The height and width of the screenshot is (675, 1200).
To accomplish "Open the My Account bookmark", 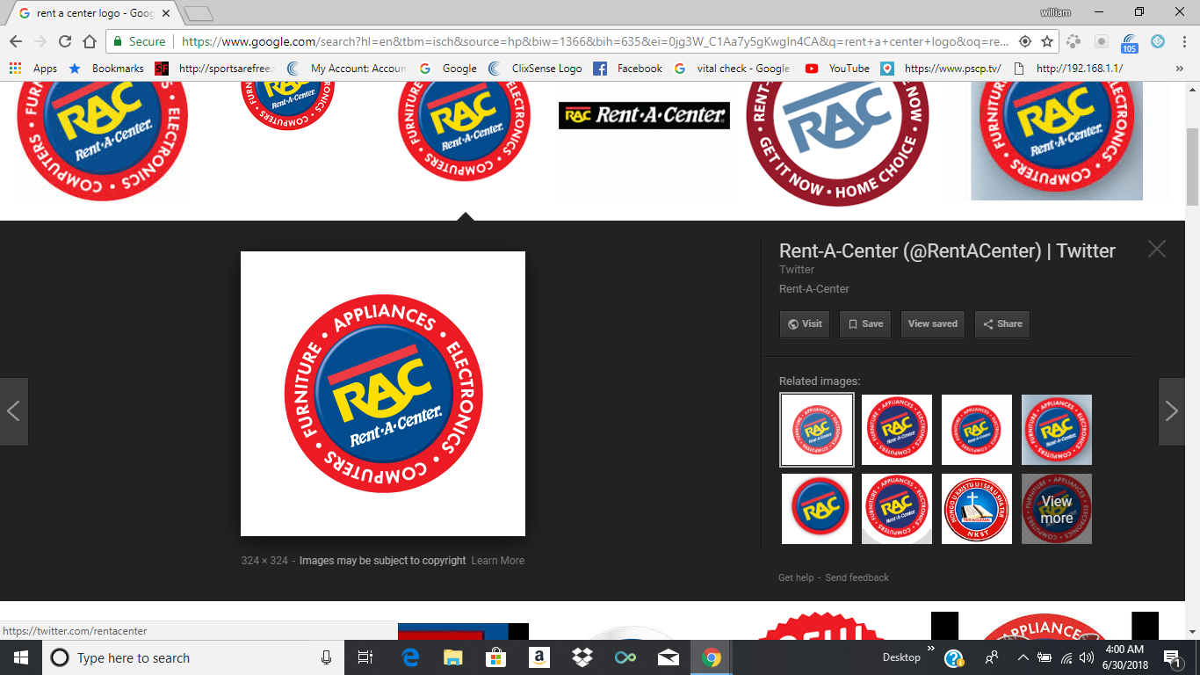I will (346, 68).
